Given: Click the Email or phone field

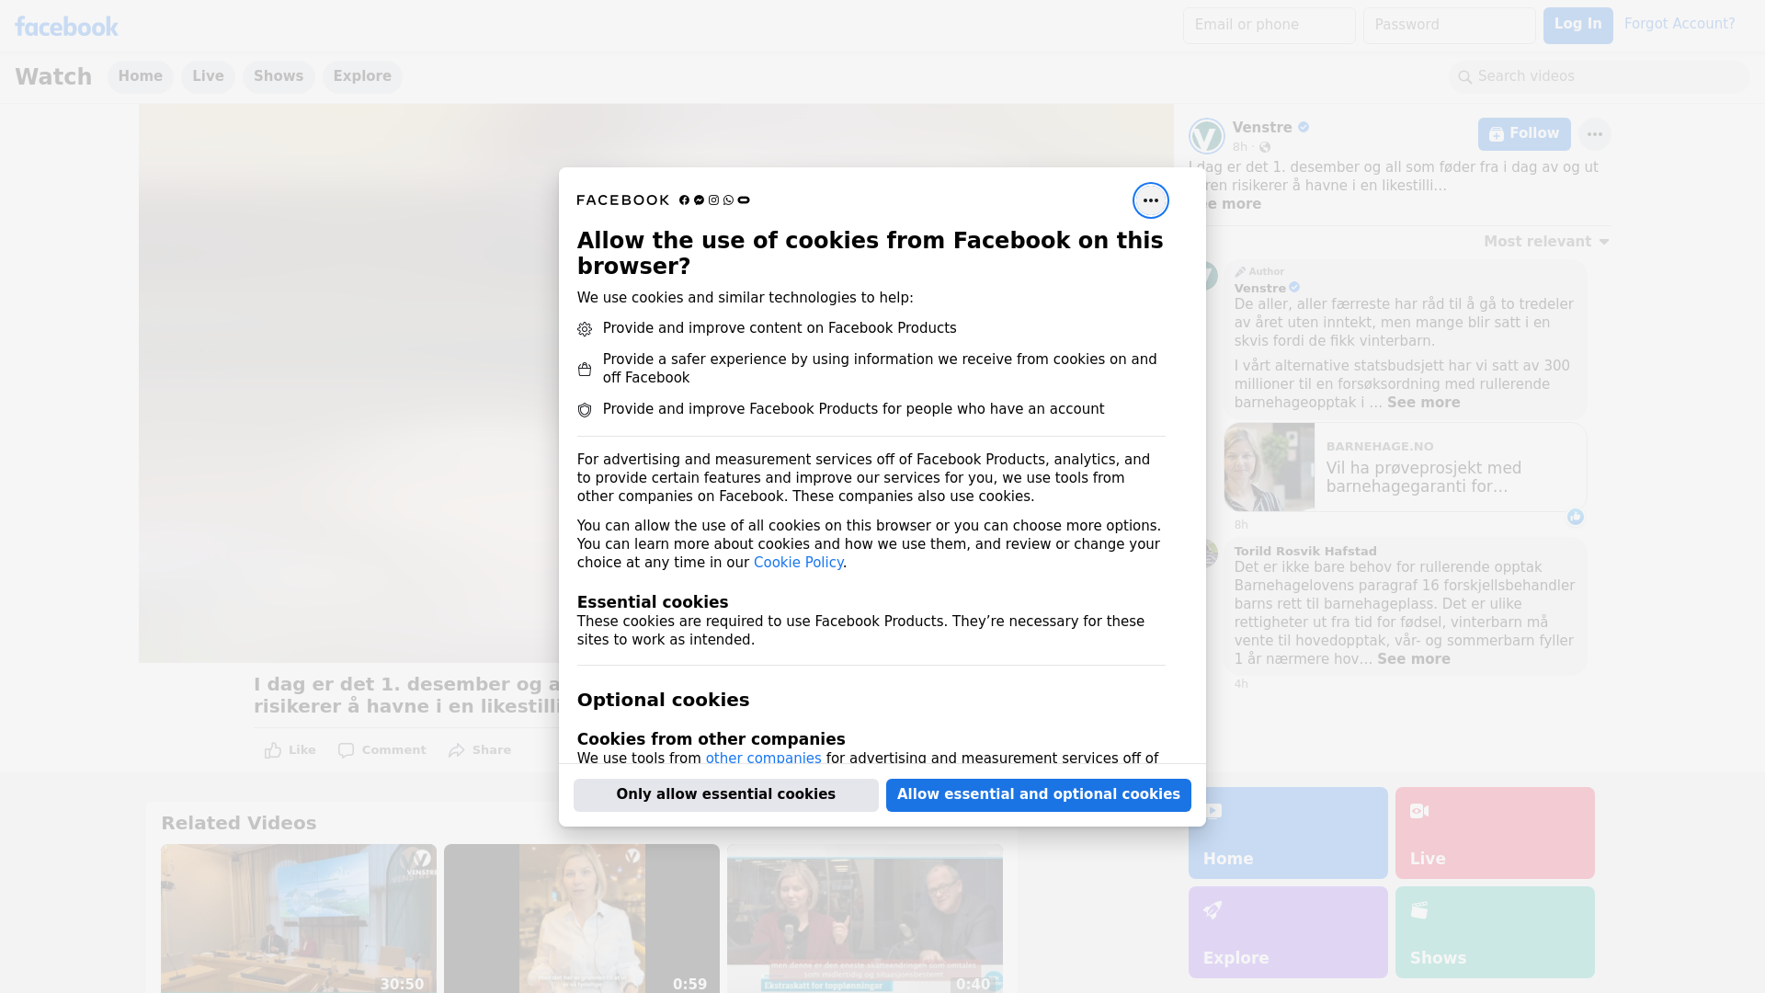Looking at the screenshot, I should click(1269, 26).
